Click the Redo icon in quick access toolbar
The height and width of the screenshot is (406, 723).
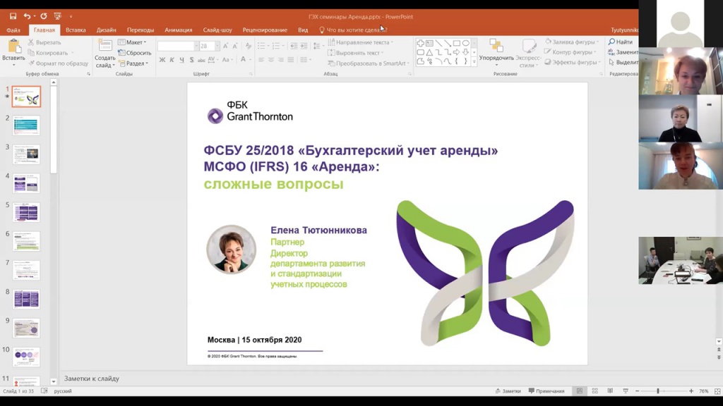point(43,16)
